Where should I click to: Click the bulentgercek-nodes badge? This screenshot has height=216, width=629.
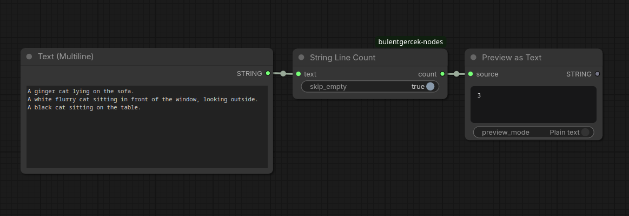[410, 41]
